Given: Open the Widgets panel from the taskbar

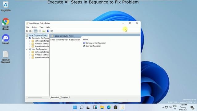Looking at the screenshot, I should pyautogui.click(x=95, y=107).
